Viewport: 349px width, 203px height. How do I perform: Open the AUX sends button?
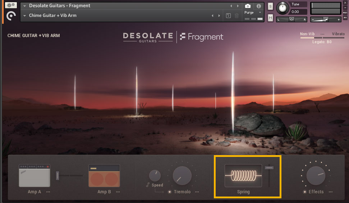pos(345,13)
